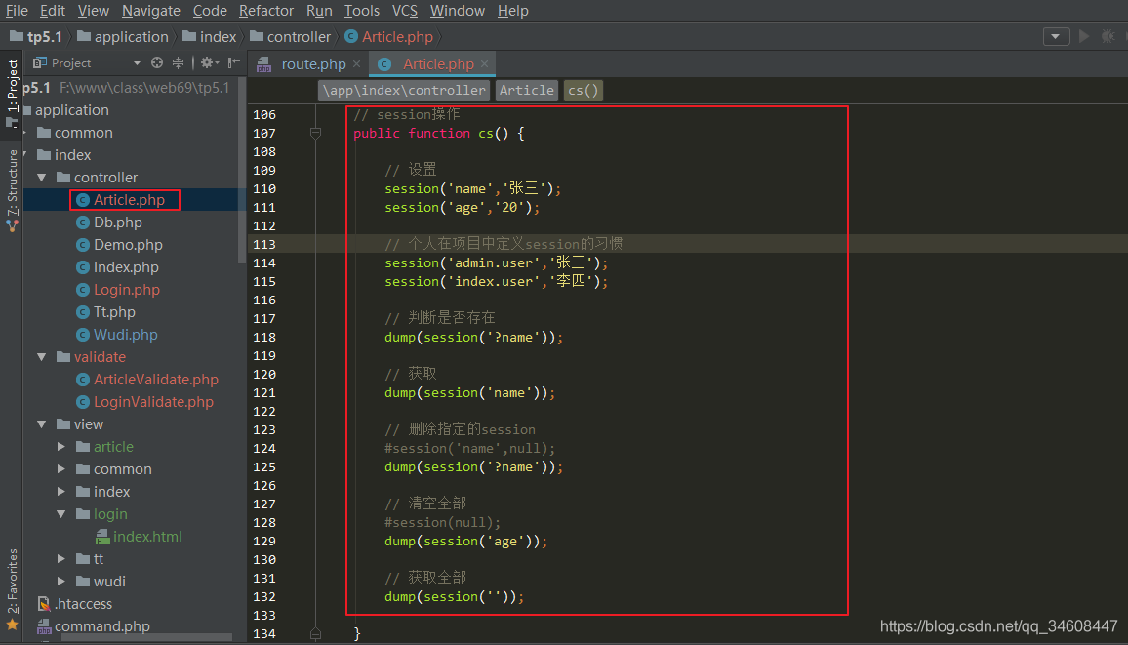This screenshot has width=1128, height=645.
Task: Expand the tt folder
Action: pyautogui.click(x=61, y=559)
